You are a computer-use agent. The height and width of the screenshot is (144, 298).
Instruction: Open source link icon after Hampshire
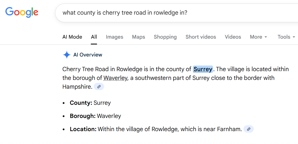pyautogui.click(x=99, y=87)
